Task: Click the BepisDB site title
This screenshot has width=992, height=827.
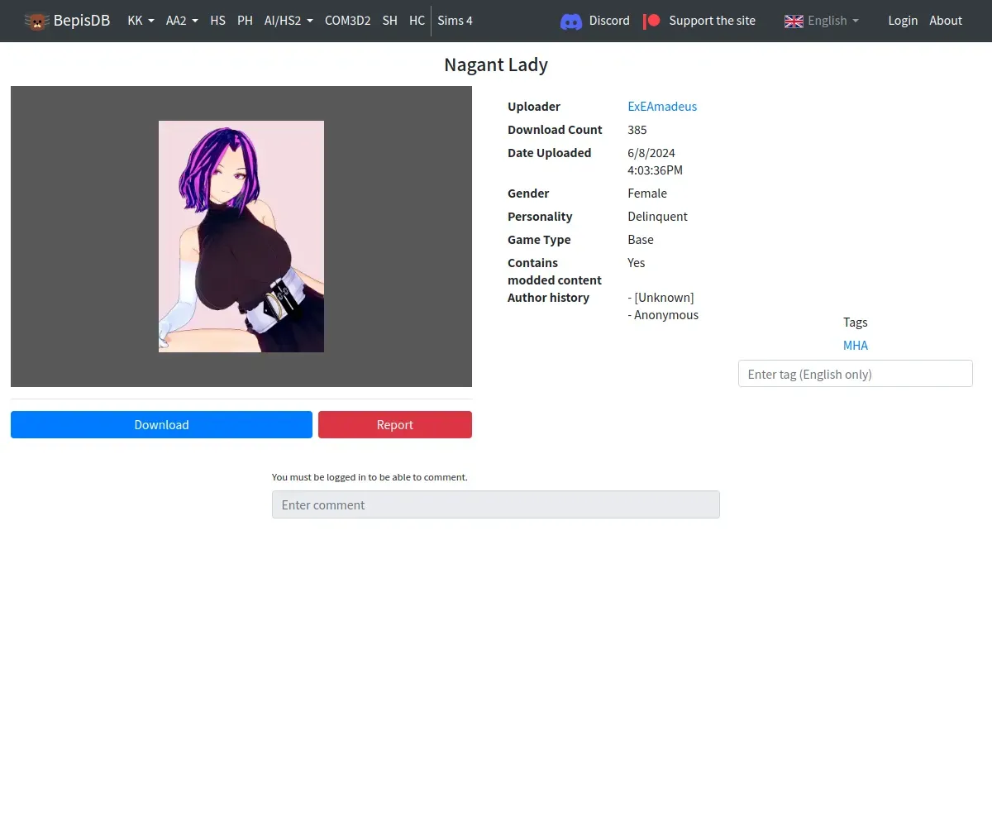Action: (x=82, y=21)
